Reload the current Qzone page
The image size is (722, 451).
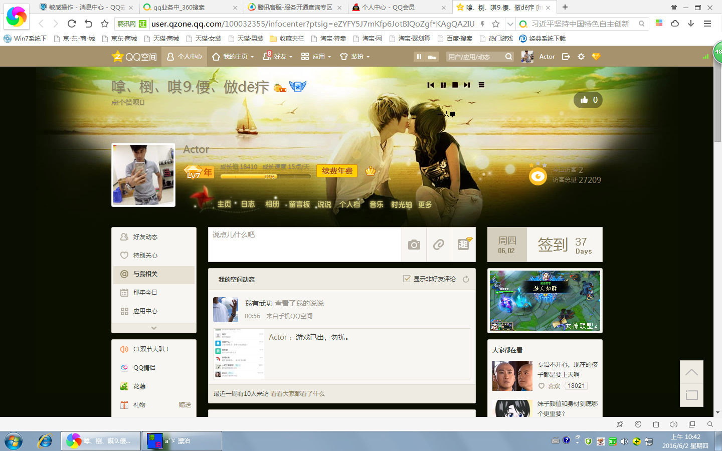coord(72,24)
